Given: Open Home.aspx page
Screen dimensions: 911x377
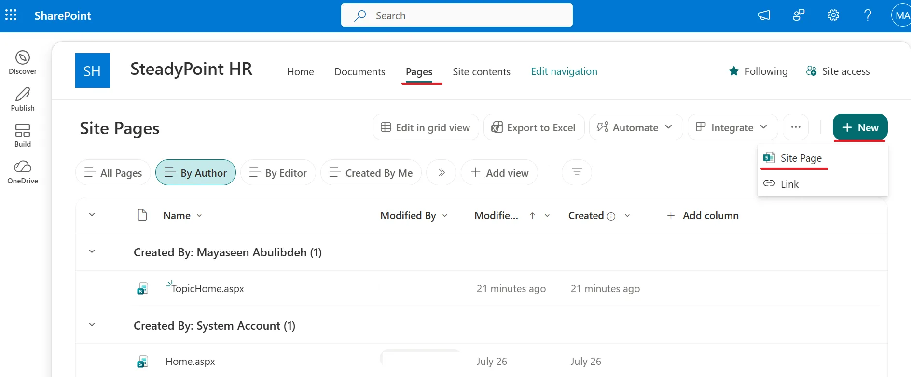Looking at the screenshot, I should 190,362.
